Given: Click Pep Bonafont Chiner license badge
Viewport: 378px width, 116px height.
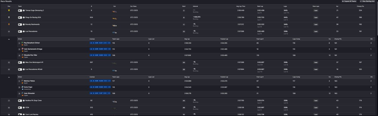Looking at the screenshot, I should [100, 43].
